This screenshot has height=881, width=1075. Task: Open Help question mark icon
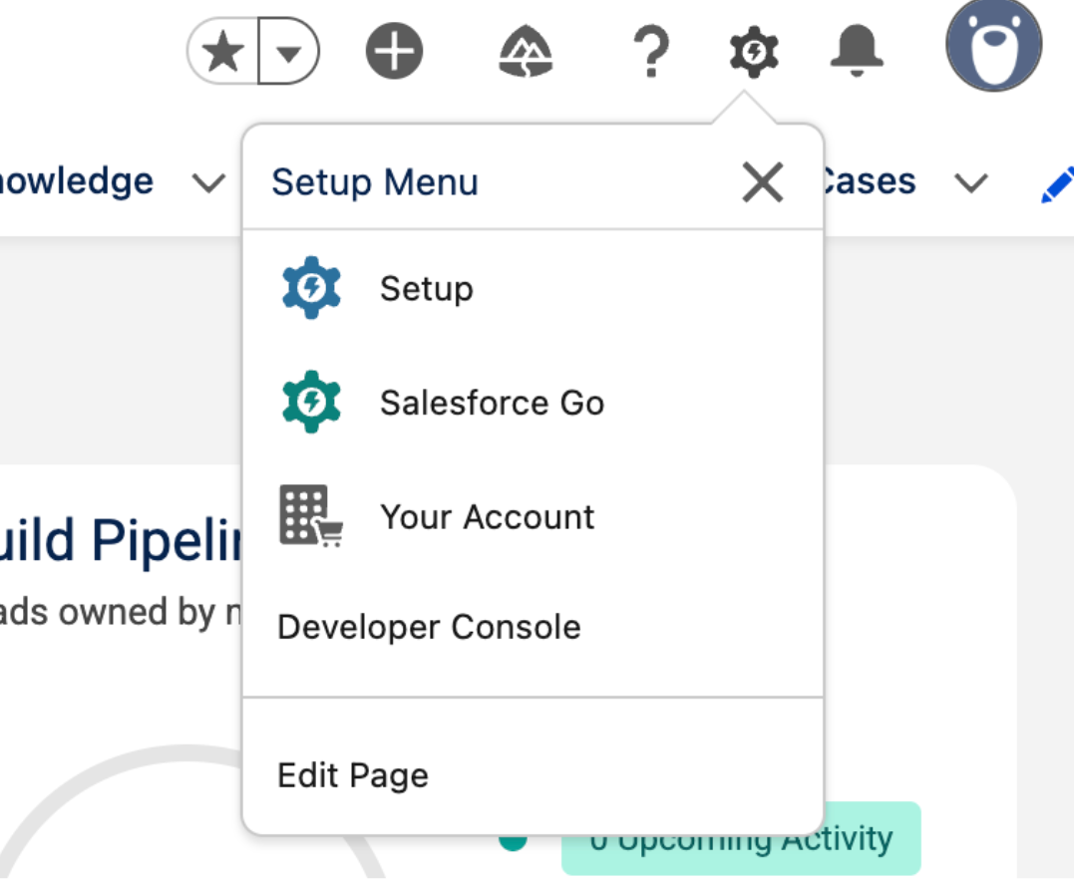pyautogui.click(x=650, y=51)
